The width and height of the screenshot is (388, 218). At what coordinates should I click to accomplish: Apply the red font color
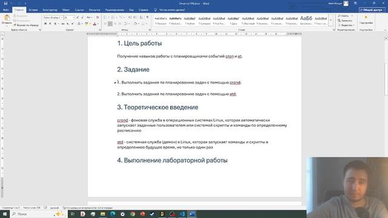click(x=95, y=24)
